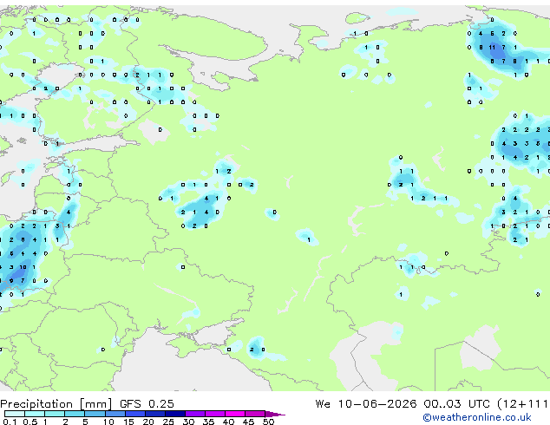Select the 1–2 mm legend color box
Viewport: 550px width, 425px height.
pos(55,414)
